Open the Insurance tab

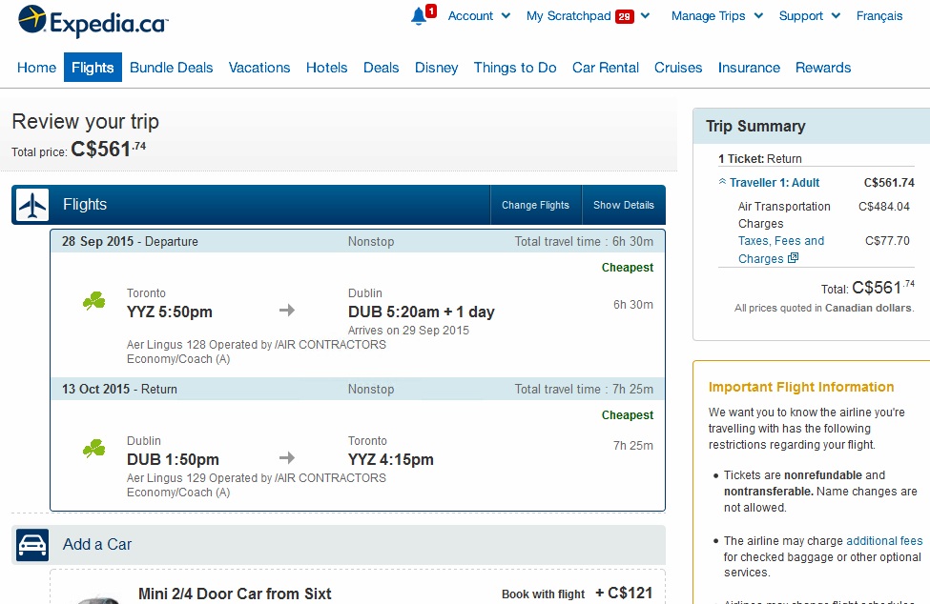point(749,68)
